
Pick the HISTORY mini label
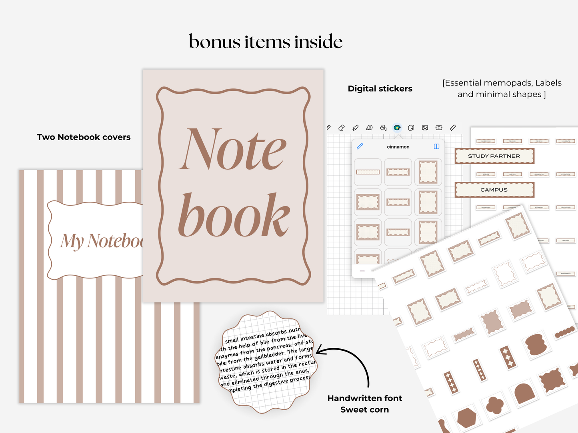coord(512,174)
